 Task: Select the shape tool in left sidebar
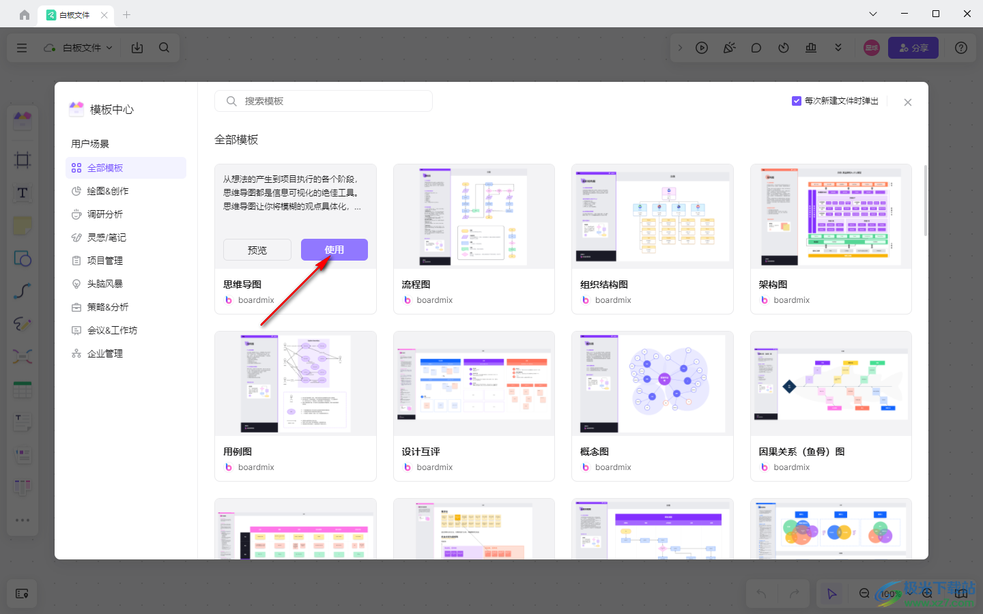click(23, 259)
